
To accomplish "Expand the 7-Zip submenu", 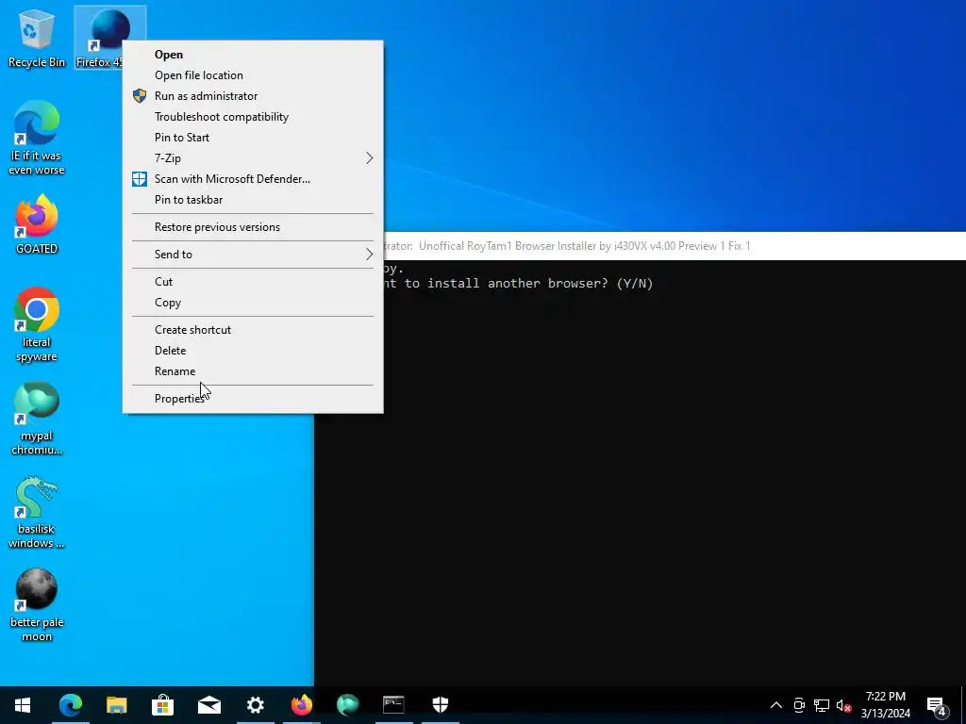I will coord(253,158).
